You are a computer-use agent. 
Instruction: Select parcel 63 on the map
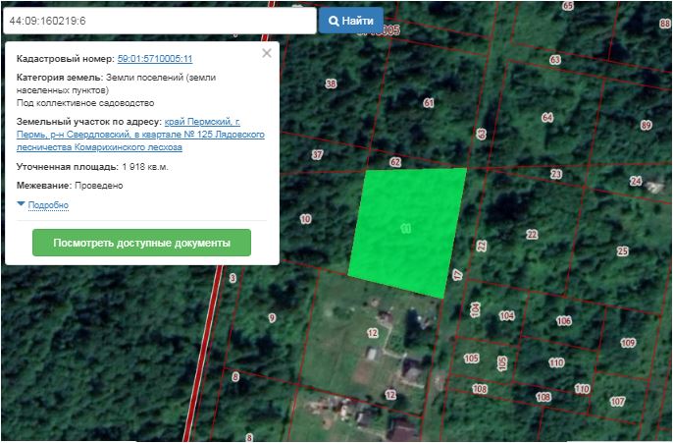554,60
